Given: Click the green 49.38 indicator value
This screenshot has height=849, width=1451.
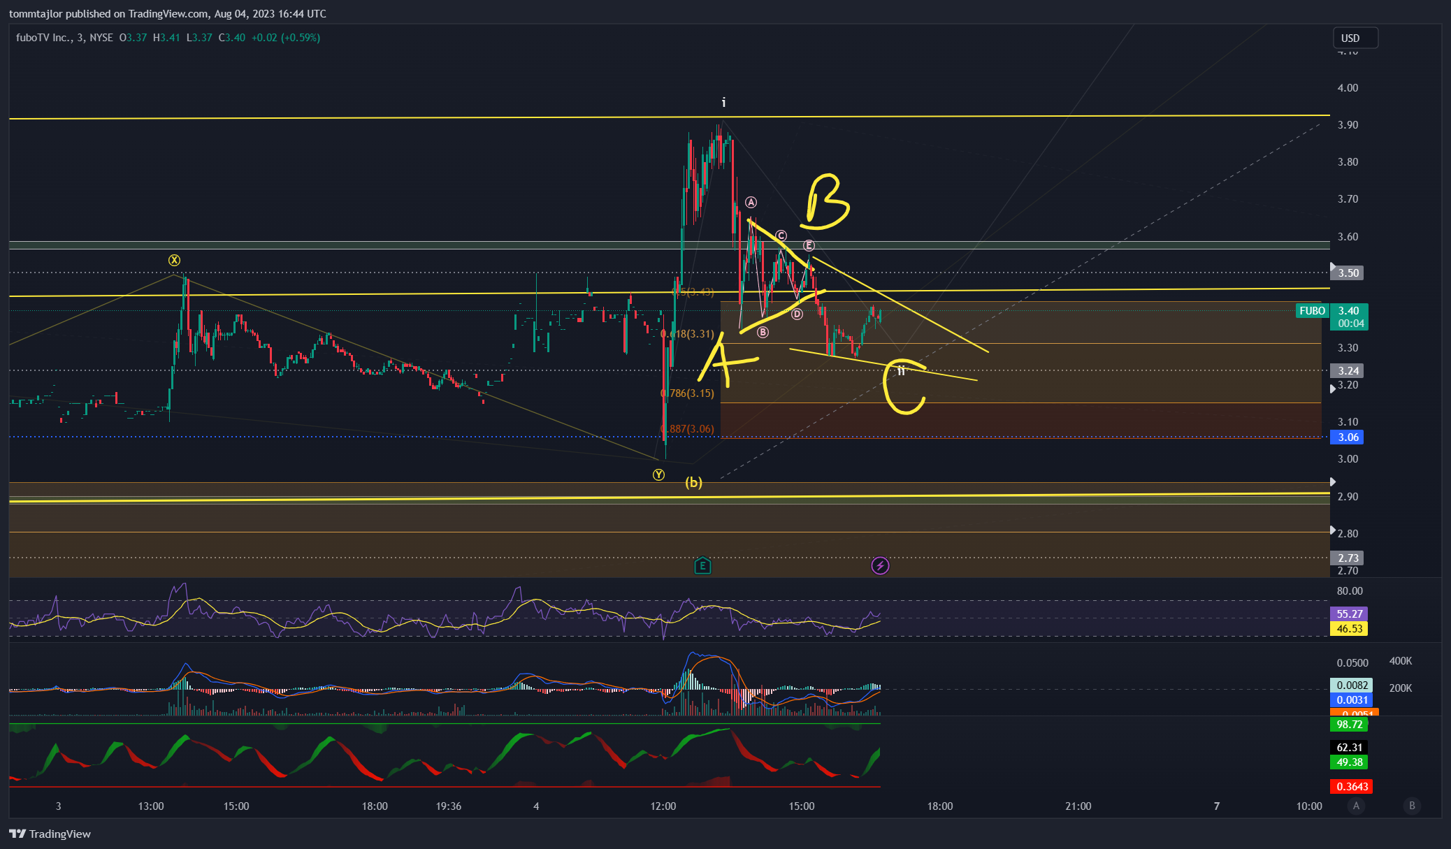Looking at the screenshot, I should [1349, 762].
